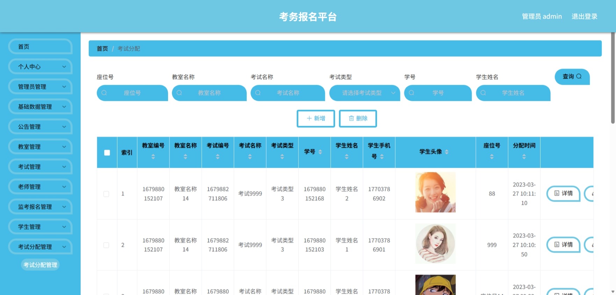Click the search icon in 考试名称 field
Viewport: 616px width, 295px height.
258,93
